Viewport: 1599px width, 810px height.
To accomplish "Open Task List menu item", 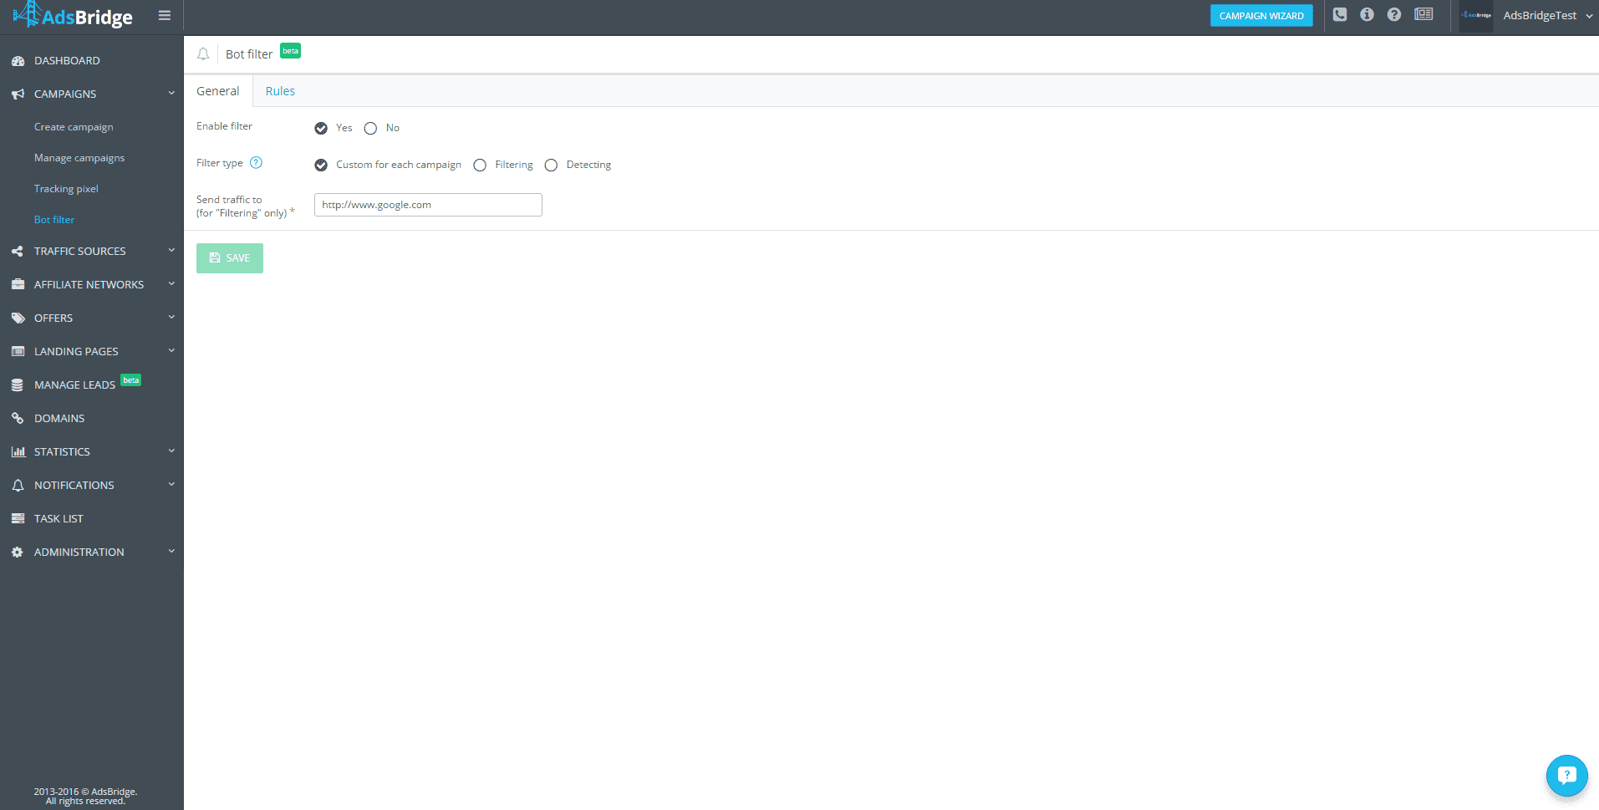I will pos(59,519).
